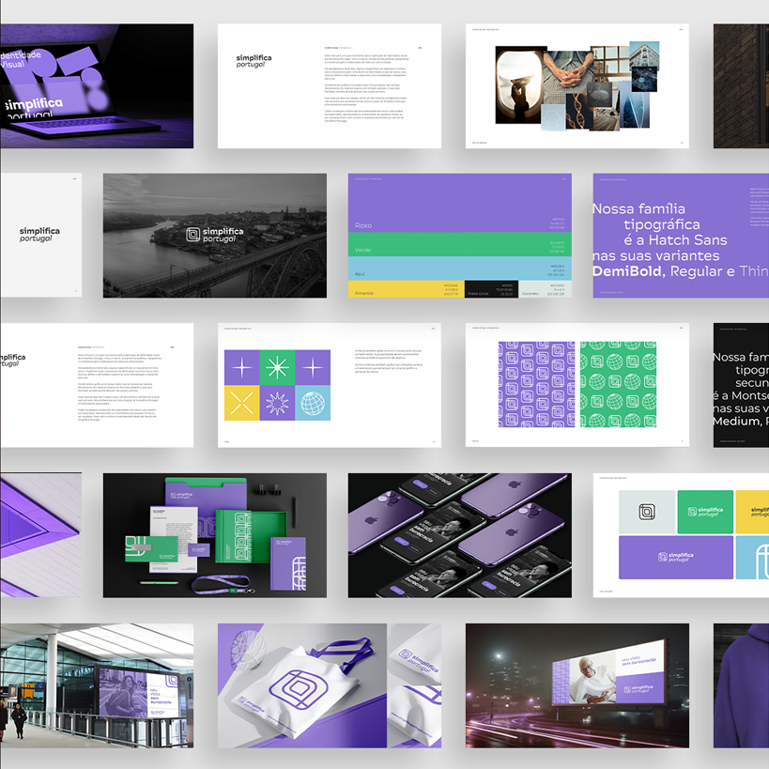Open the stationery mockup image
This screenshot has width=769, height=769.
[x=215, y=535]
